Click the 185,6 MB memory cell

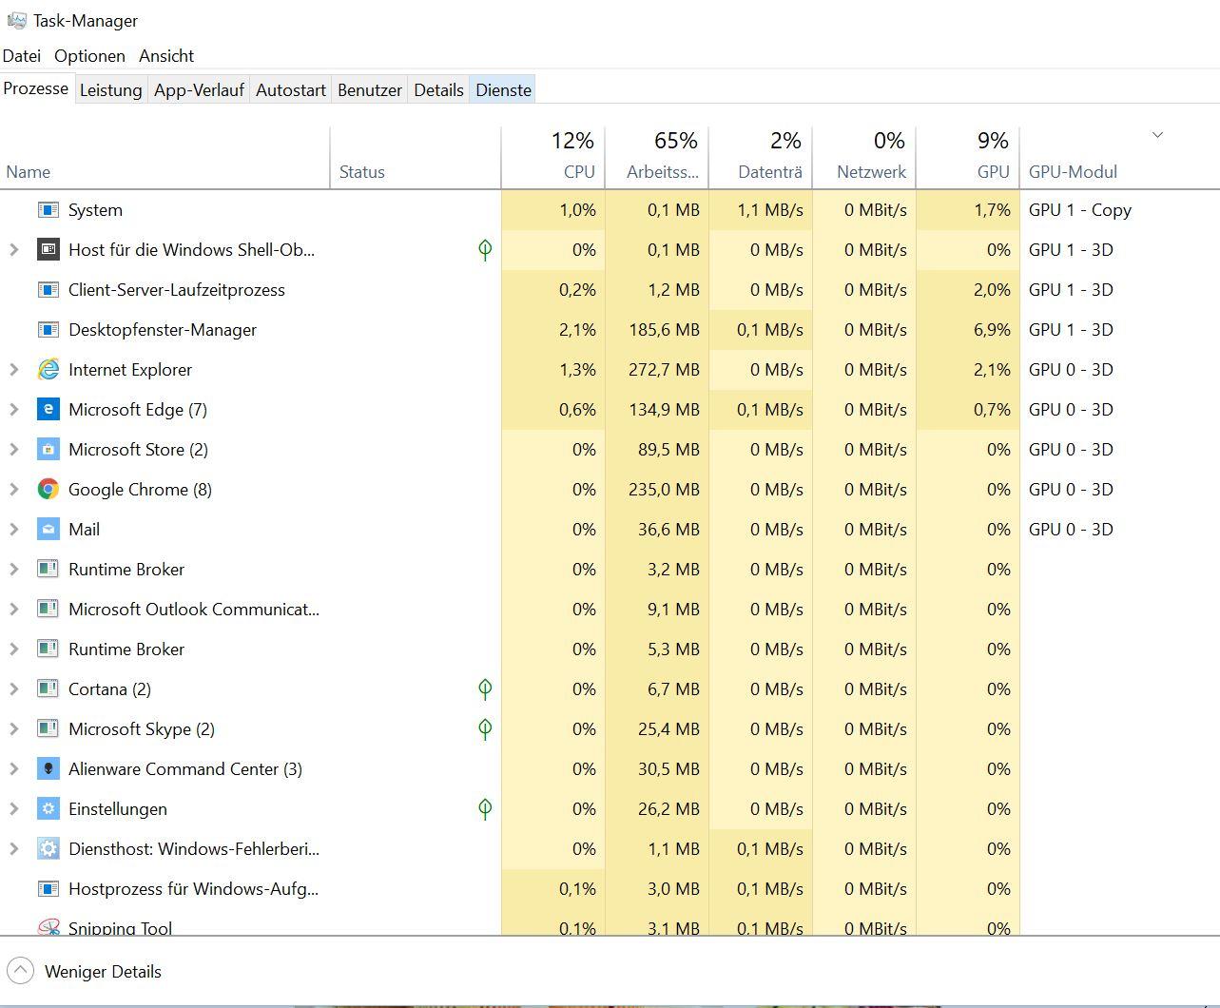657,330
